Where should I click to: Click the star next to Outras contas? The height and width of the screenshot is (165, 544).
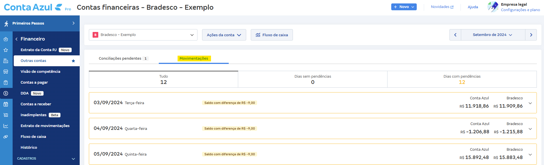73,61
